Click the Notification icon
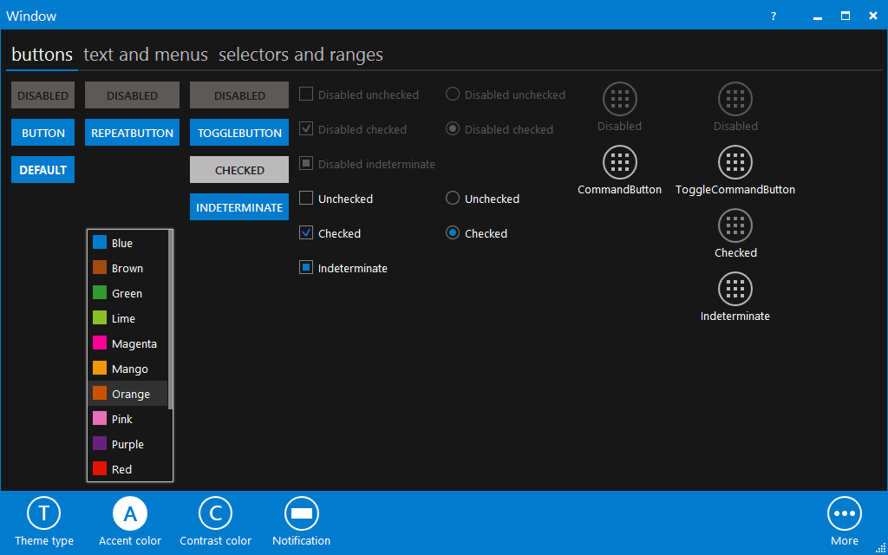 301,513
